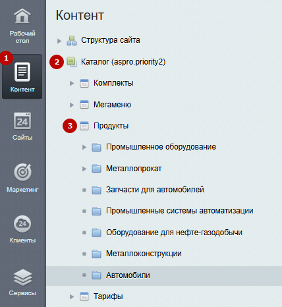Select the Контент document icon in sidebar

point(22,72)
